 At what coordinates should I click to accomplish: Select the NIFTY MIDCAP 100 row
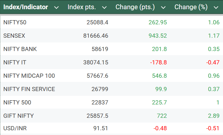click(x=29, y=76)
